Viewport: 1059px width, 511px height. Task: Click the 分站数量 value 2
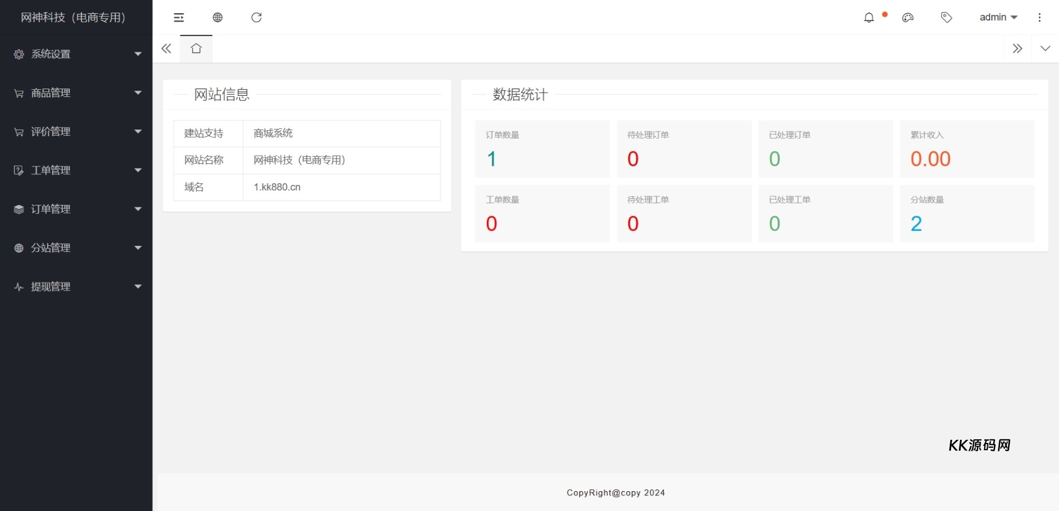(x=916, y=224)
